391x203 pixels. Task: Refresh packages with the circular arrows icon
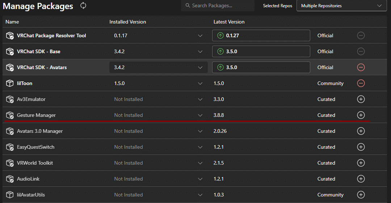pyautogui.click(x=83, y=5)
